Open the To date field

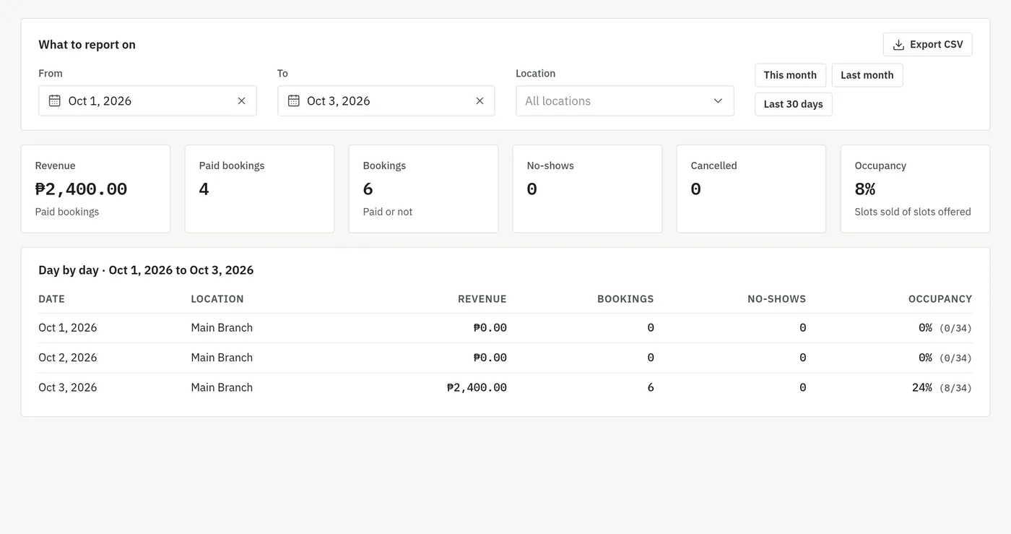(x=386, y=101)
